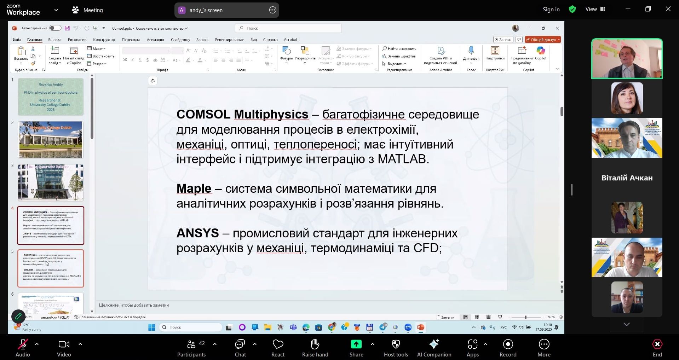679x360 pixels.
Task: Open Host tools shield
Action: click(x=396, y=348)
